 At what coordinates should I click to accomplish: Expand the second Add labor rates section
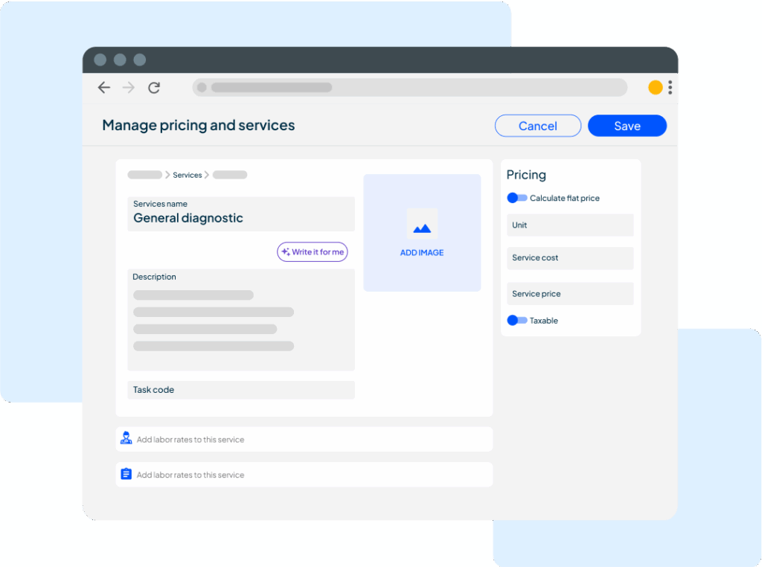(304, 474)
